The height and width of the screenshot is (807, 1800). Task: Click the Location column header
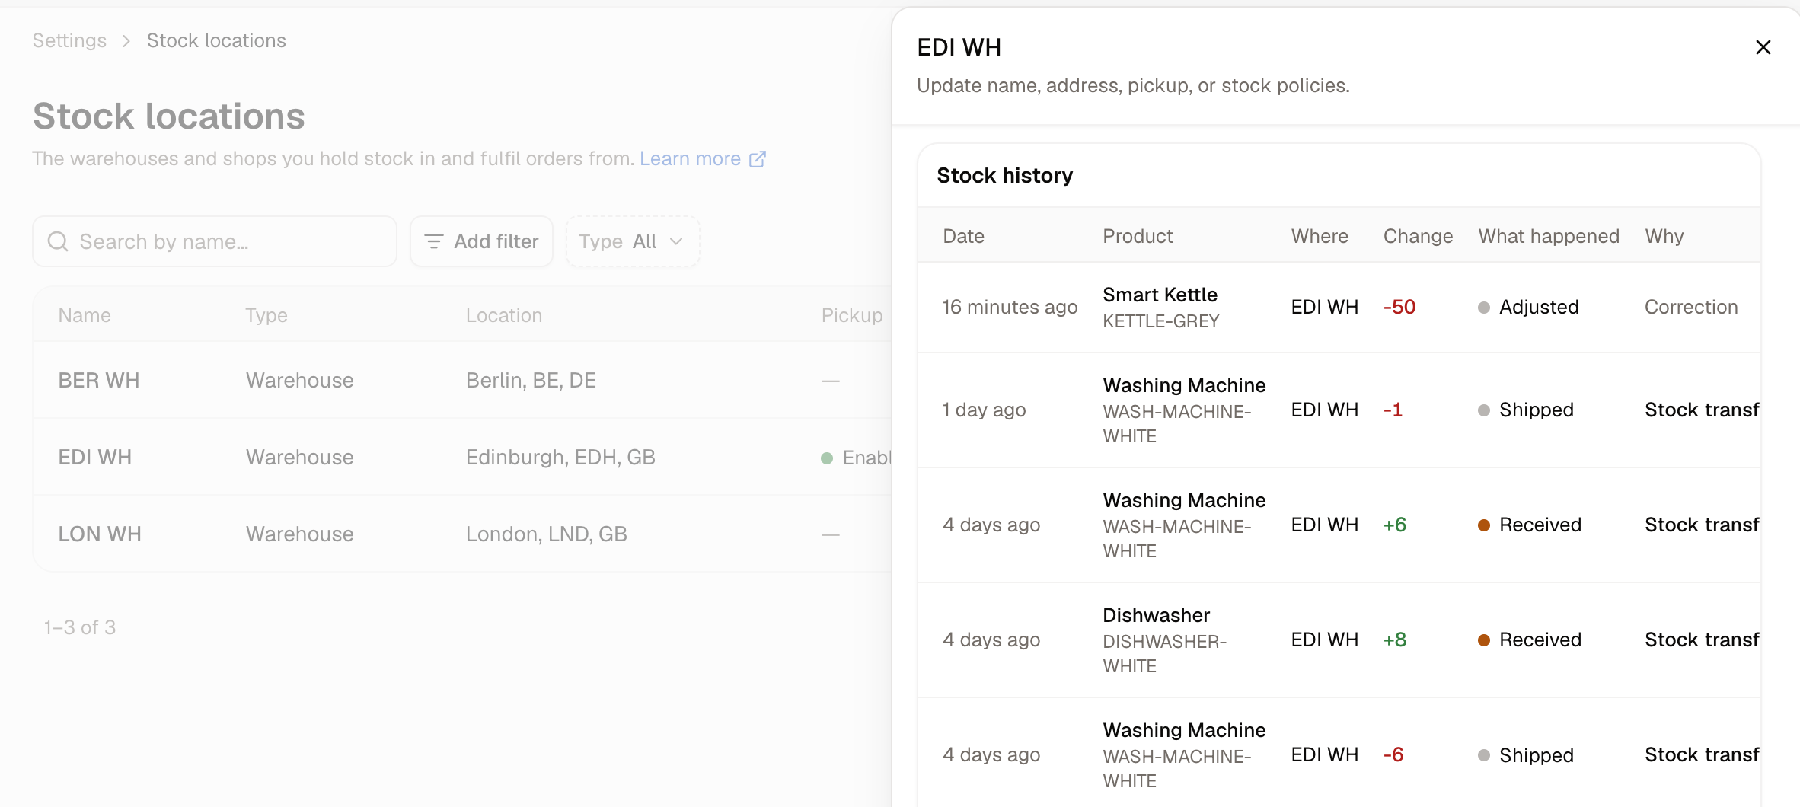coord(504,315)
